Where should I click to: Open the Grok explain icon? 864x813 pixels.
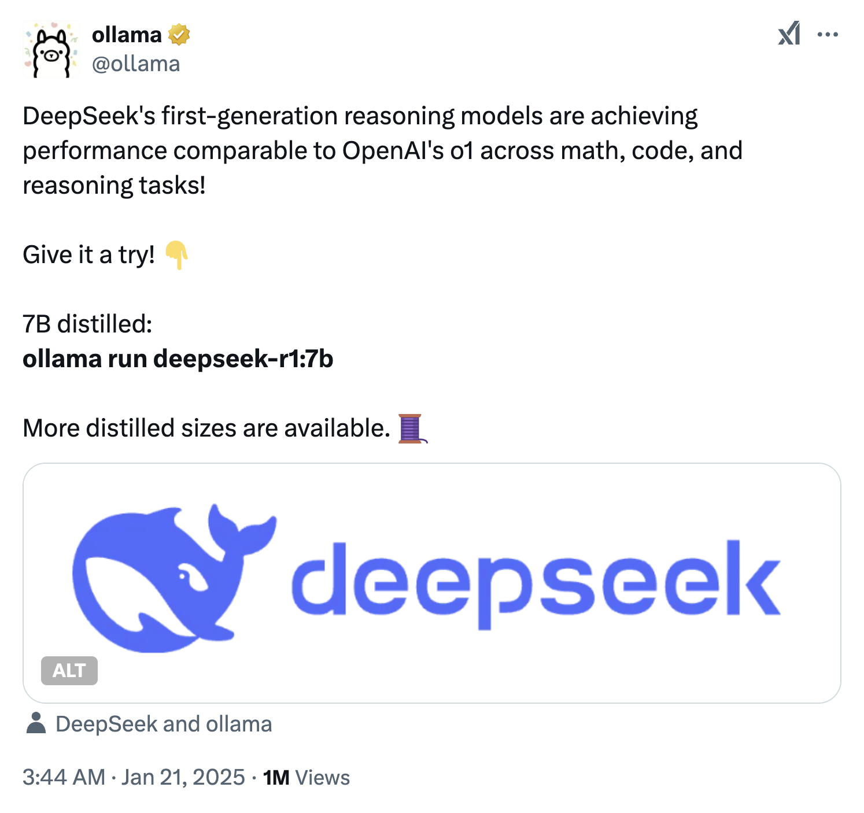pos(789,34)
